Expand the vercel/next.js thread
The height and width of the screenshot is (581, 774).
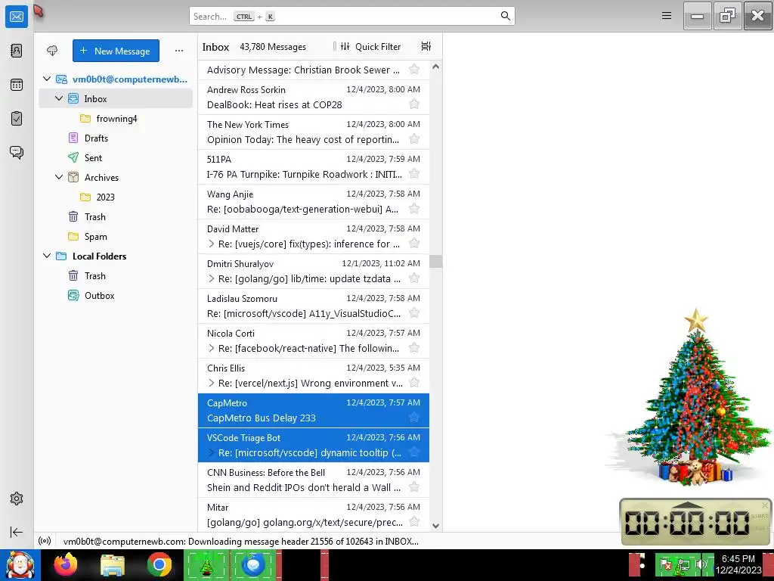click(x=212, y=384)
